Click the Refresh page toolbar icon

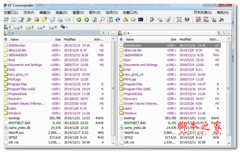point(94,20)
